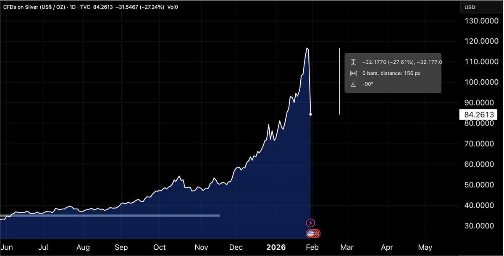The image size is (504, 256).
Task: Click the 84.2613 current price label
Action: click(478, 115)
